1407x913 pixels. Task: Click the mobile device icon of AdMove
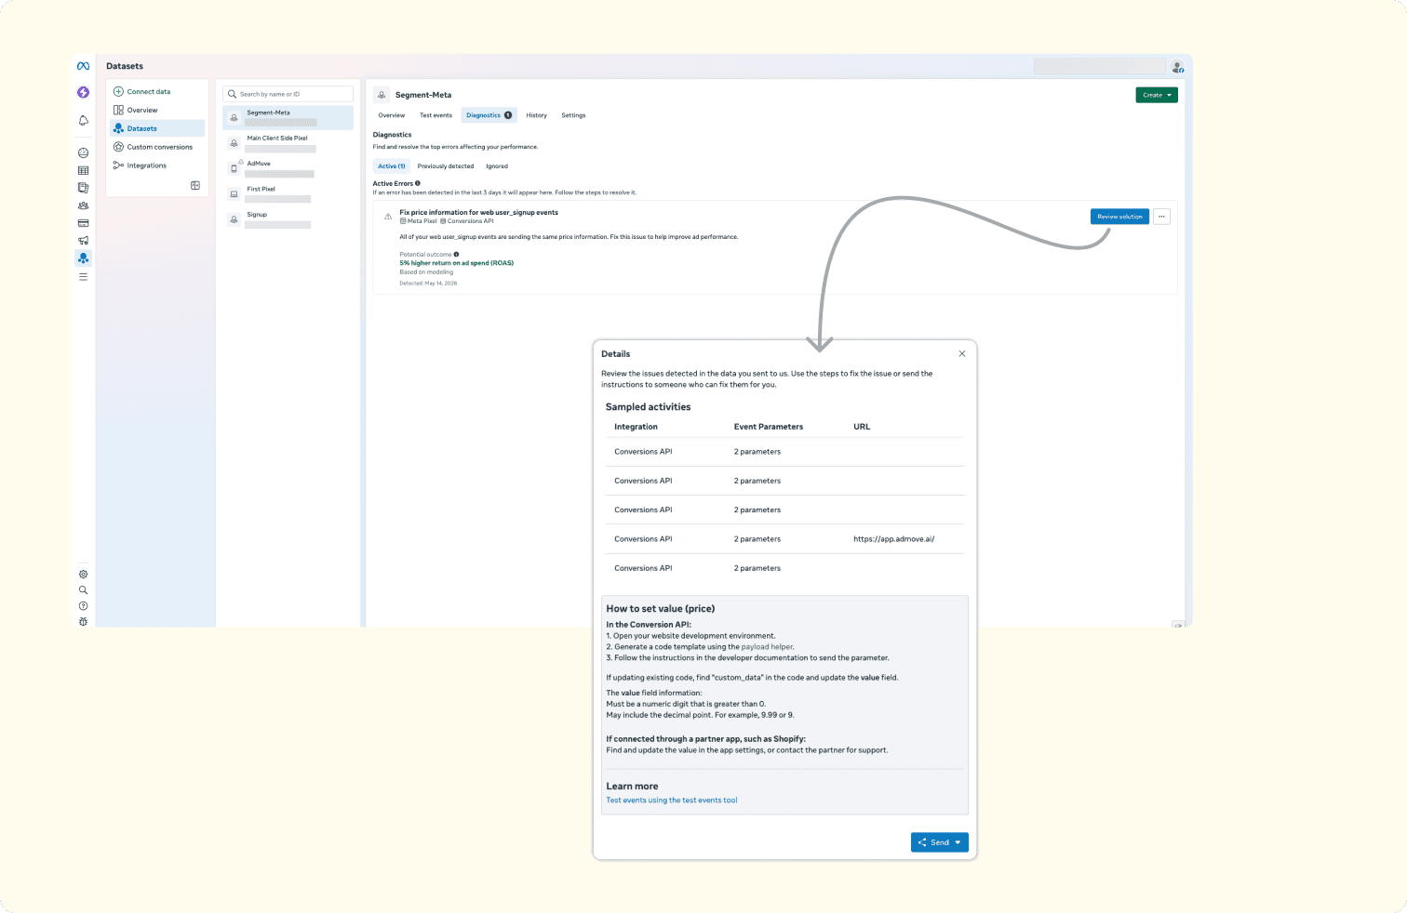(x=234, y=168)
